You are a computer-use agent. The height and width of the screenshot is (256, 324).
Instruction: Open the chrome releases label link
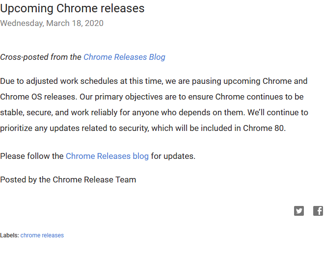pyautogui.click(x=42, y=235)
